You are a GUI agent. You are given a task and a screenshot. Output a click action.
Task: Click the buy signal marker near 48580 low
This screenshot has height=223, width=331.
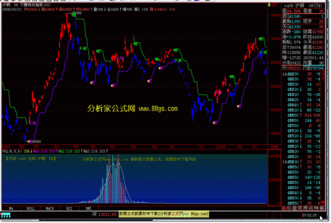point(30,142)
